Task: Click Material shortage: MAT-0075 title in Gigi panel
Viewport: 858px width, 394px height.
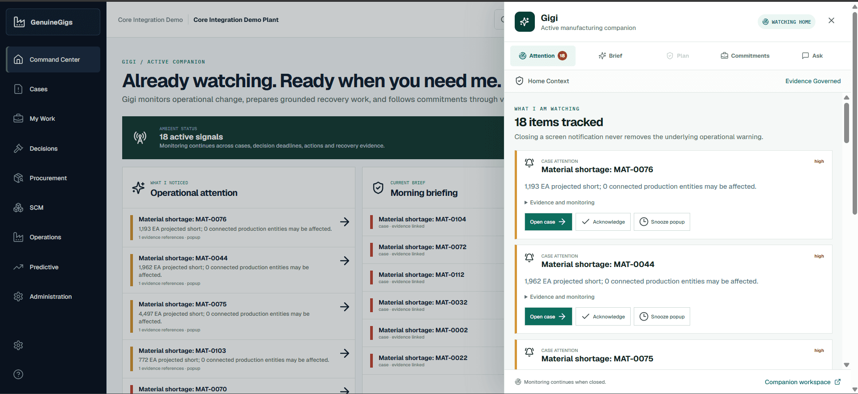Action: pos(597,359)
